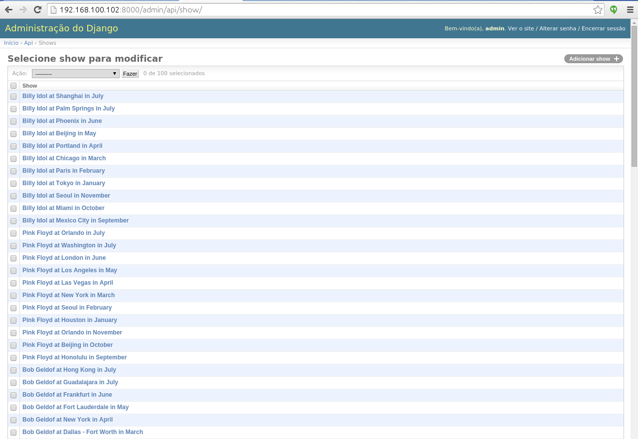Image resolution: width=638 pixels, height=439 pixels.
Task: Check Billy Idol at Chicago in March
Action: pyautogui.click(x=13, y=159)
